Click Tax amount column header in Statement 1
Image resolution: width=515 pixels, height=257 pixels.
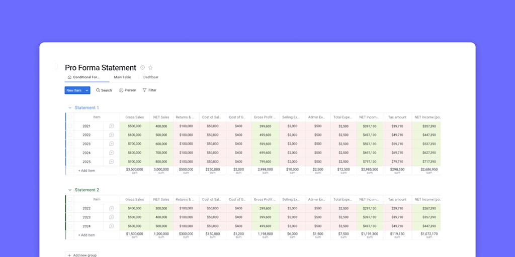click(x=397, y=117)
